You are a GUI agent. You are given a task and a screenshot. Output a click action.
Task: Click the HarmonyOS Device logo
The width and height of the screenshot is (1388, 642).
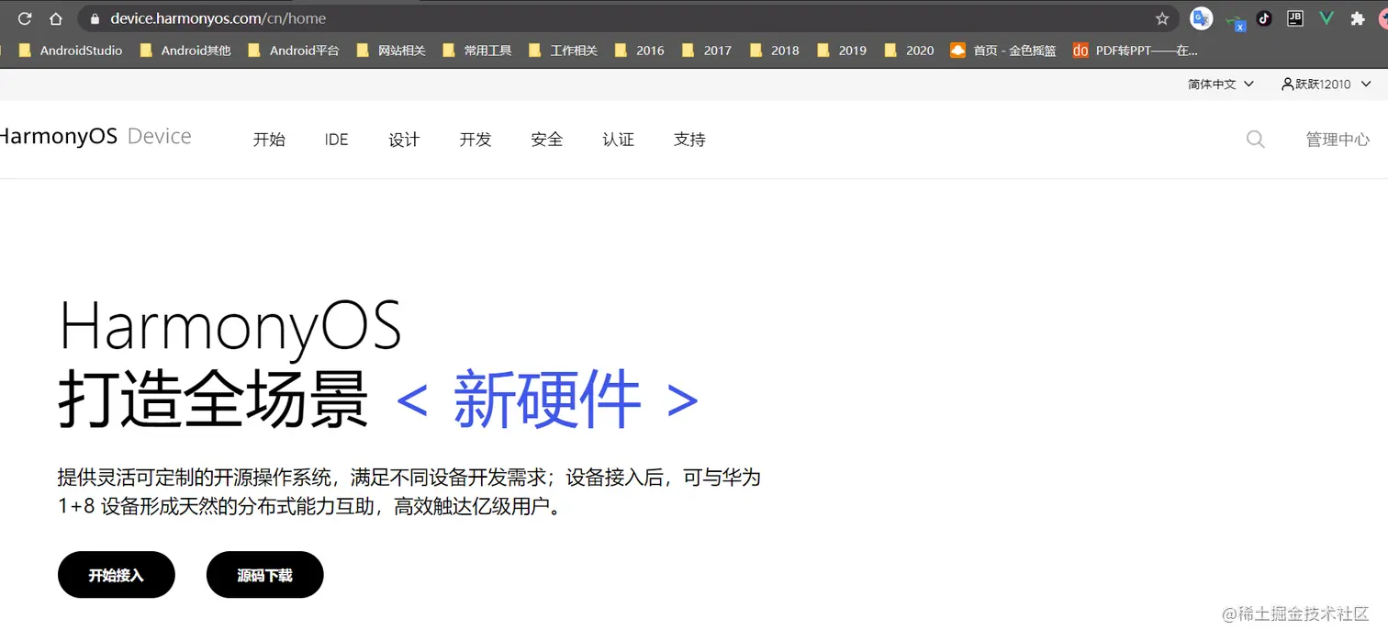[x=95, y=137]
